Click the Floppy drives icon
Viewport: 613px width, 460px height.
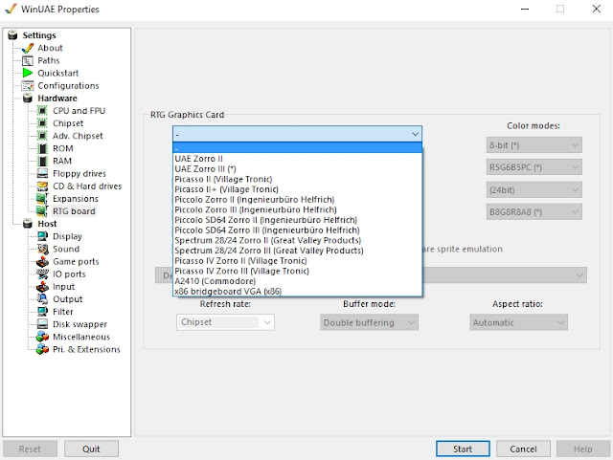click(x=42, y=173)
